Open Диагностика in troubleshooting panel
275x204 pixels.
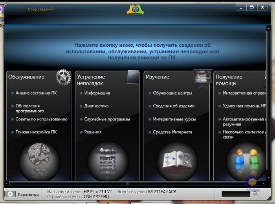96,106
